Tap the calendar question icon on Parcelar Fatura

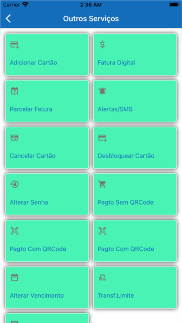pos(14,91)
